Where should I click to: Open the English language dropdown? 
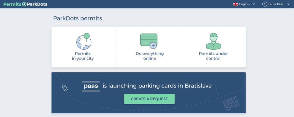[x=244, y=4]
